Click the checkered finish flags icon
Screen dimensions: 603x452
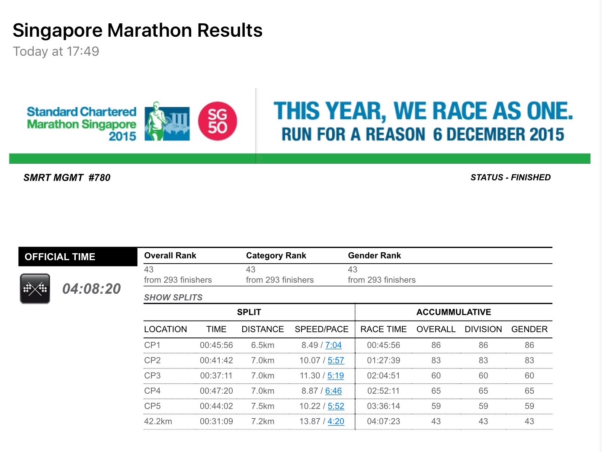[x=35, y=289]
